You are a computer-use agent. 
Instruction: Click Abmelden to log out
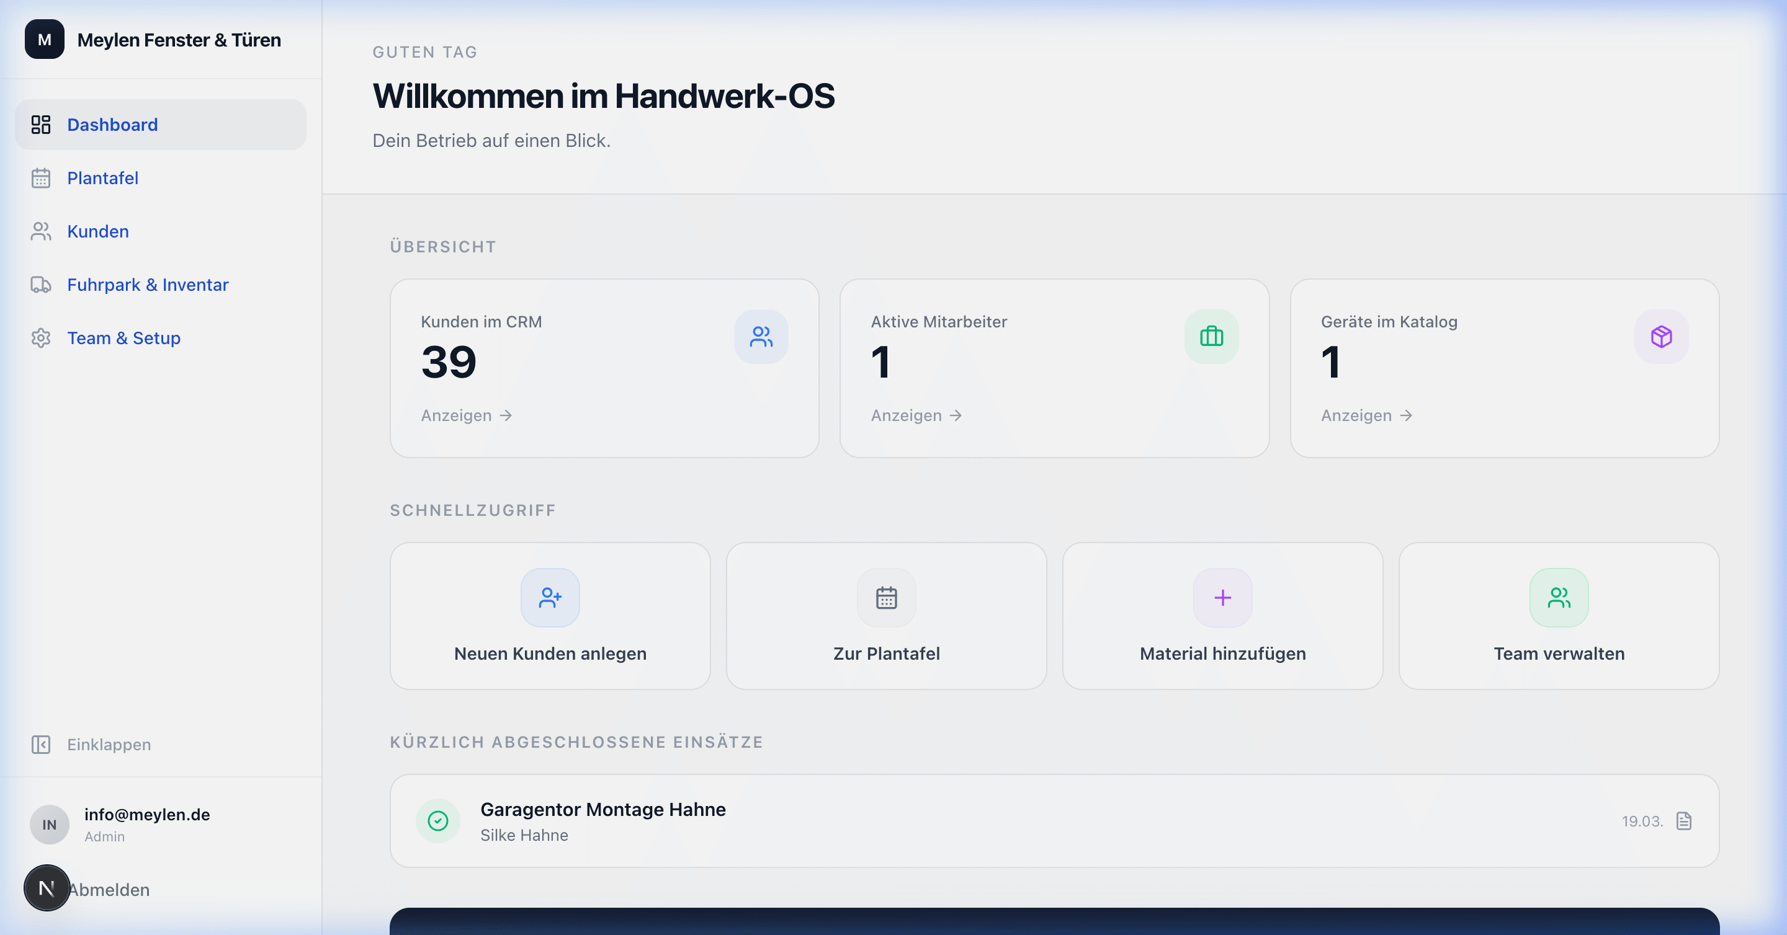(109, 890)
